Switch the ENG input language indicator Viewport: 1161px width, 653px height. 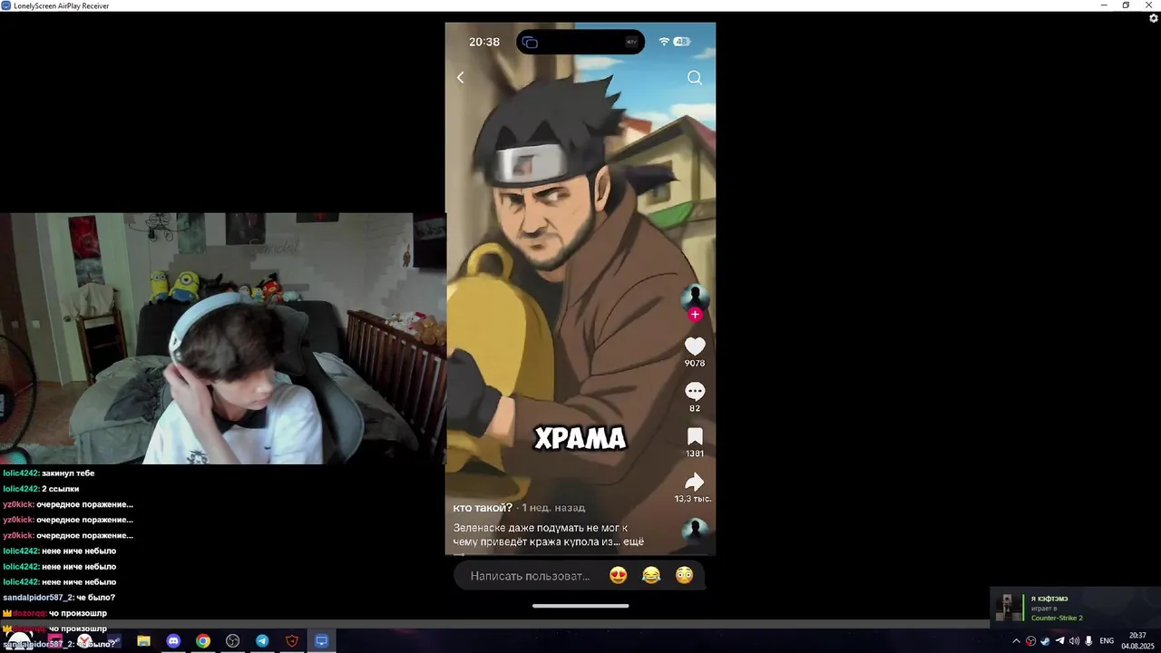coord(1107,641)
